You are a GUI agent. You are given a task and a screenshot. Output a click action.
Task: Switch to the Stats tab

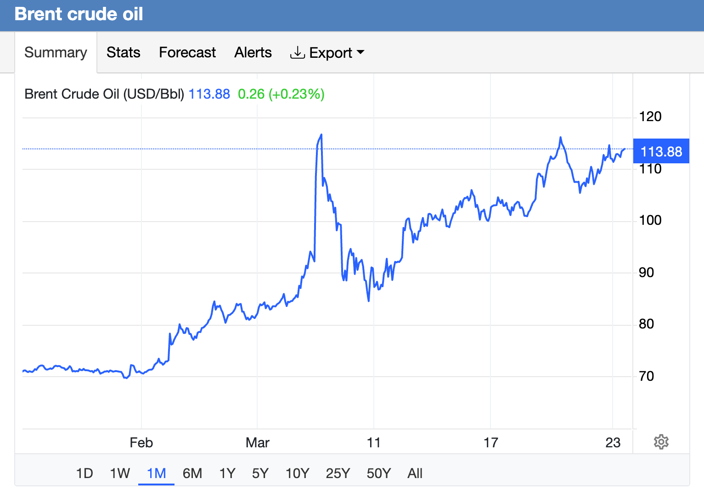(123, 52)
